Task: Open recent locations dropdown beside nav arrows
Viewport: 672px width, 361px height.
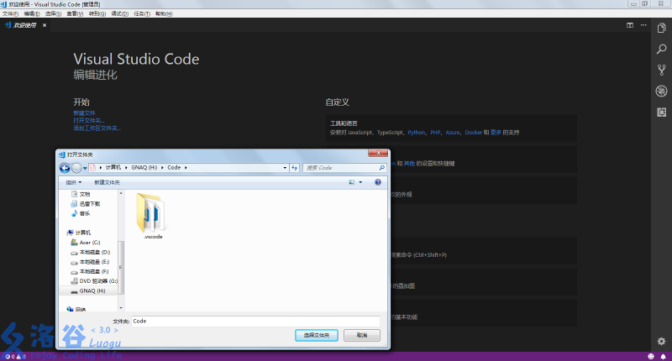Action: [85, 168]
